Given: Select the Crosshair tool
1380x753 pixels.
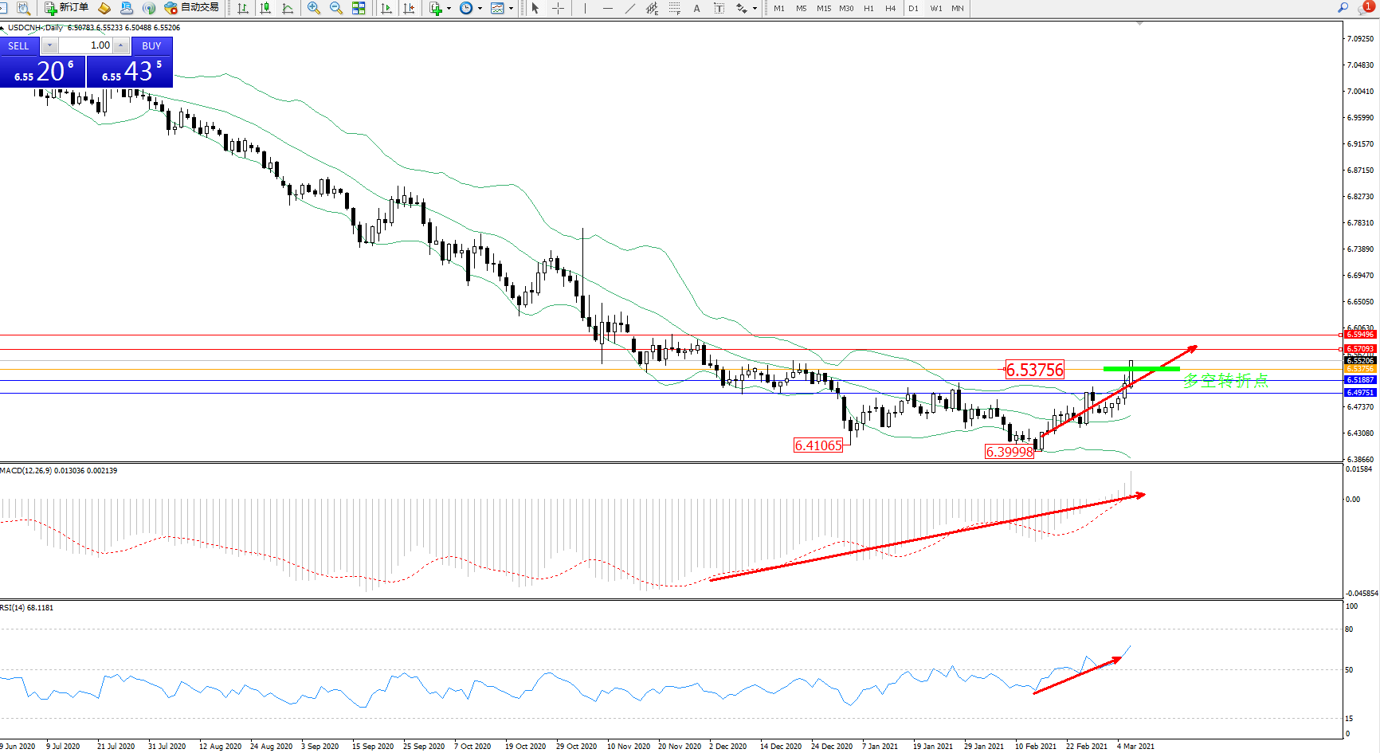Looking at the screenshot, I should point(558,8).
